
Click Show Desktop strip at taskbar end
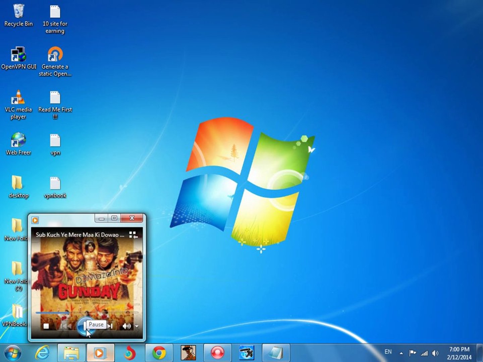click(480, 353)
